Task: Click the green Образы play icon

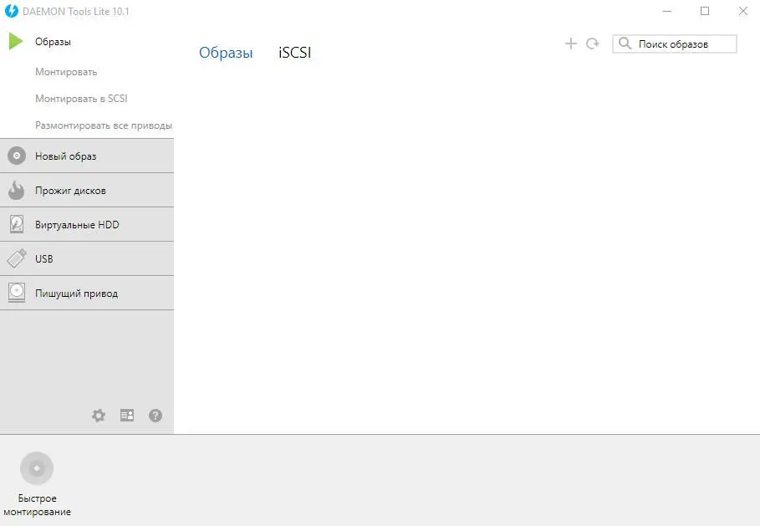Action: 16,41
